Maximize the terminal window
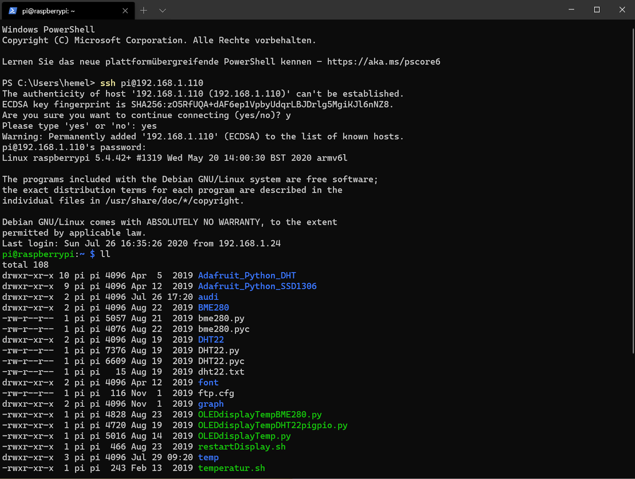This screenshot has width=635, height=479. click(597, 10)
